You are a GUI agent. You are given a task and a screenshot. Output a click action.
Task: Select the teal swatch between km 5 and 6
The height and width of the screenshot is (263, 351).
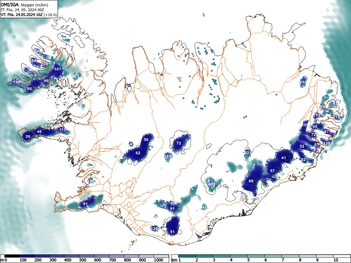256,256
